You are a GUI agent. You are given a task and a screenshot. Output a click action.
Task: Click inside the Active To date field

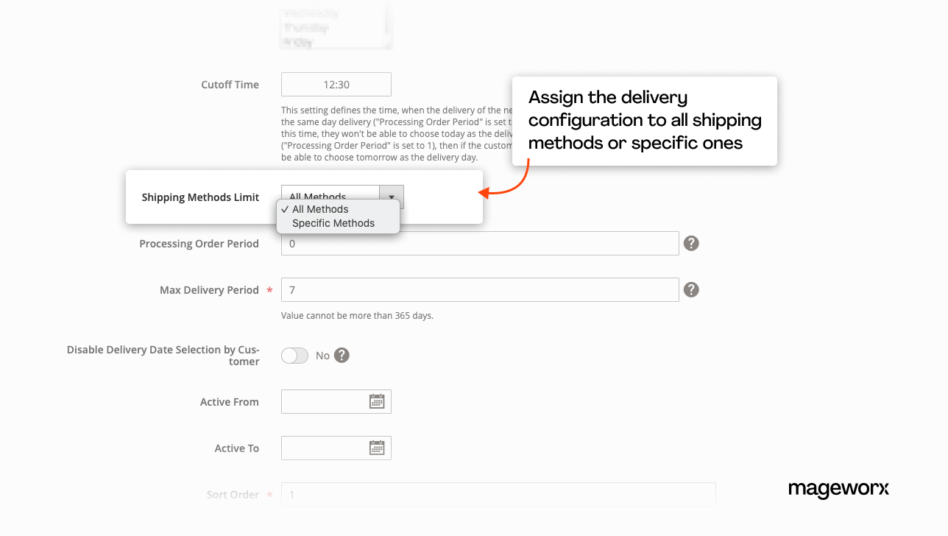[x=324, y=448]
